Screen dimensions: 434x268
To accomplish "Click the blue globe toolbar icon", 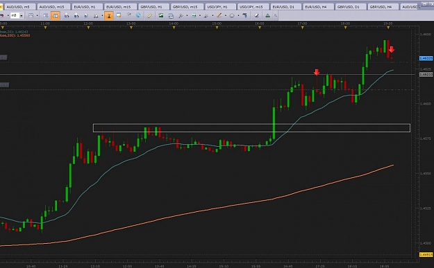I will pyautogui.click(x=138, y=16).
